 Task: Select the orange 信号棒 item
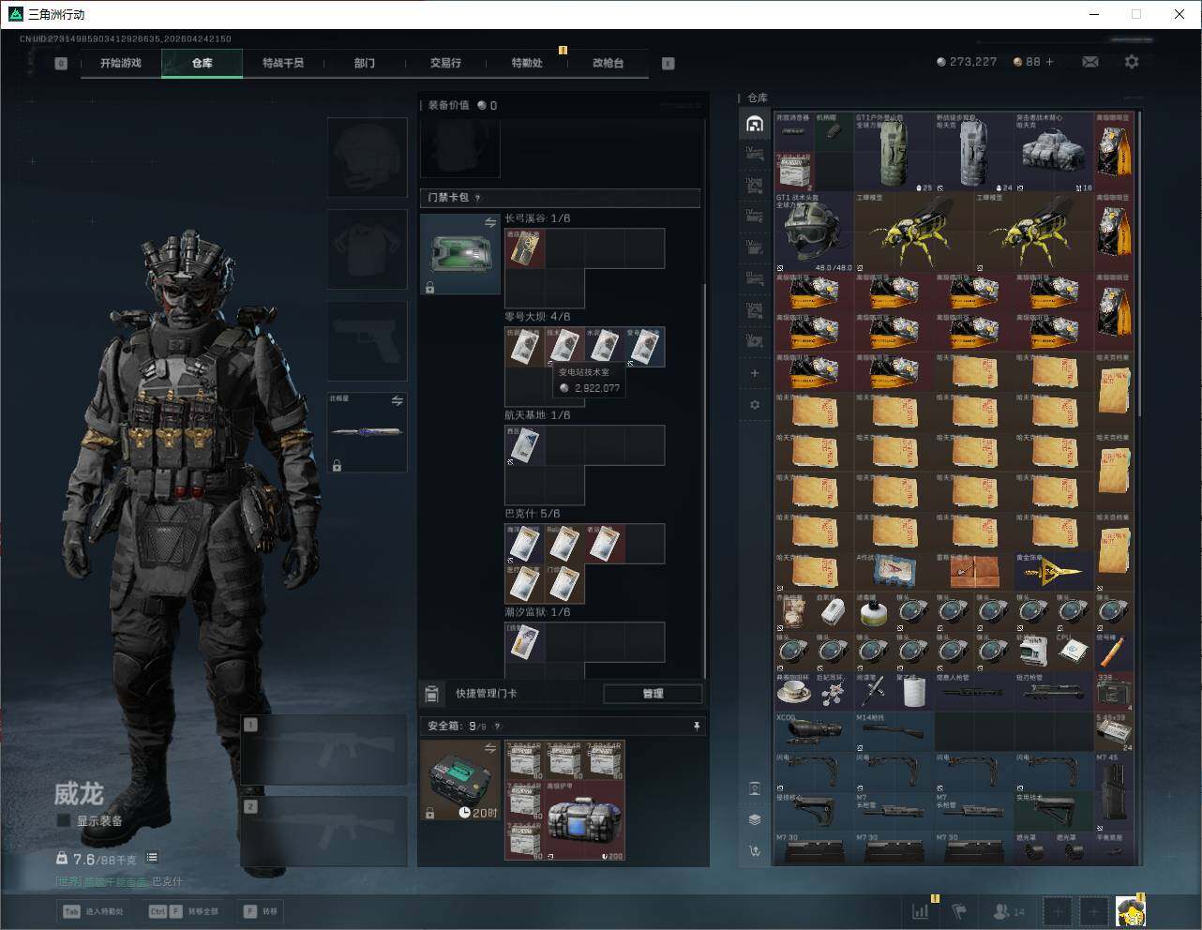1114,652
